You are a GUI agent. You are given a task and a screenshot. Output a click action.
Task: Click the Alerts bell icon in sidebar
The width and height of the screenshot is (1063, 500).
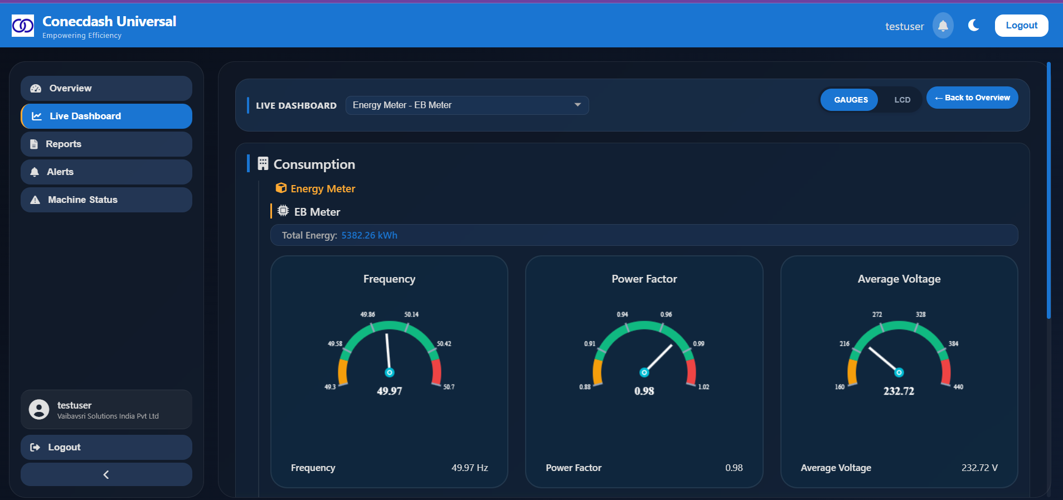pos(35,172)
